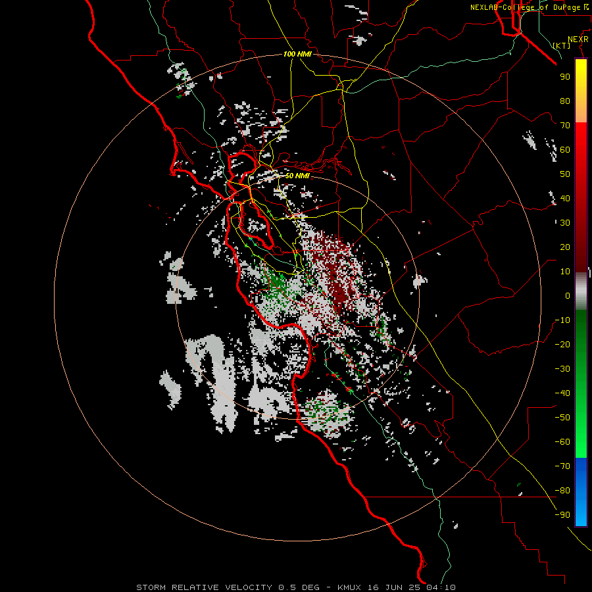Screen dimensions: 592x592
Task: Pick the 30 scale label
Action: [x=565, y=223]
